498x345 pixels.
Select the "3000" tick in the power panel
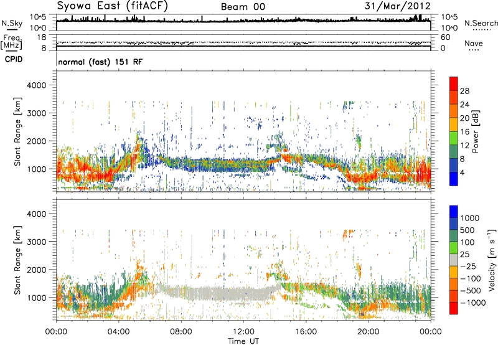36,113
